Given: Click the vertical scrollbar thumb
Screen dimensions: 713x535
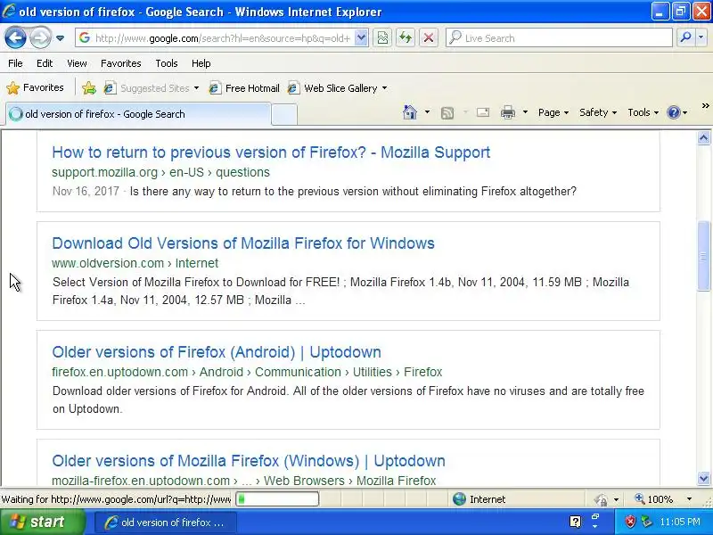Looking at the screenshot, I should coord(703,256).
